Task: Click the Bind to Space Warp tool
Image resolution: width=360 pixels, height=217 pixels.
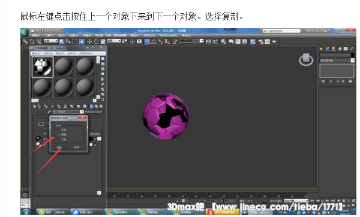Action: [x=39, y=41]
